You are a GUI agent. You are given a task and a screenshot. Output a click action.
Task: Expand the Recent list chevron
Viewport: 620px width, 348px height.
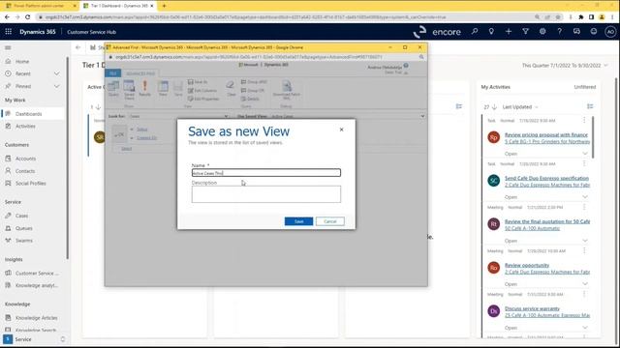57,73
